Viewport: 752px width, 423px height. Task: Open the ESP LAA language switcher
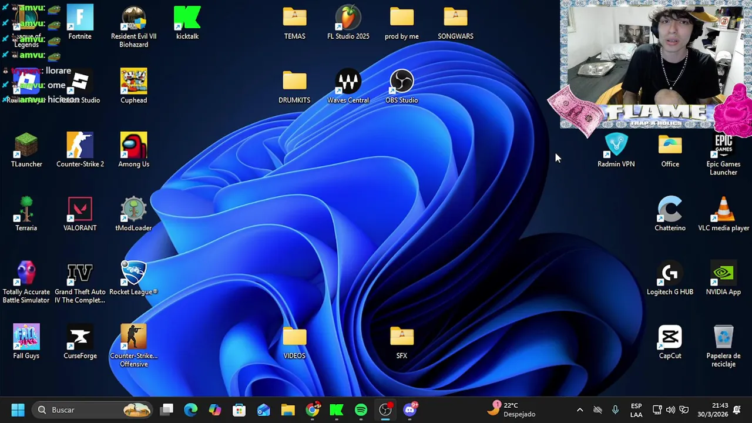point(636,409)
